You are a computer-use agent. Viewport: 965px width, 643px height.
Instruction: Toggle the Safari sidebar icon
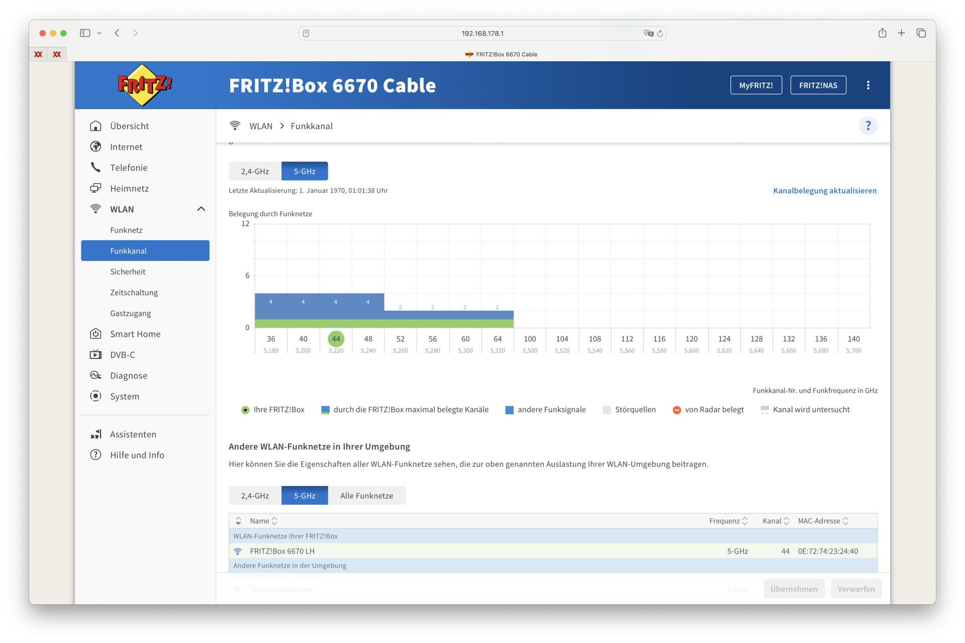click(x=85, y=33)
